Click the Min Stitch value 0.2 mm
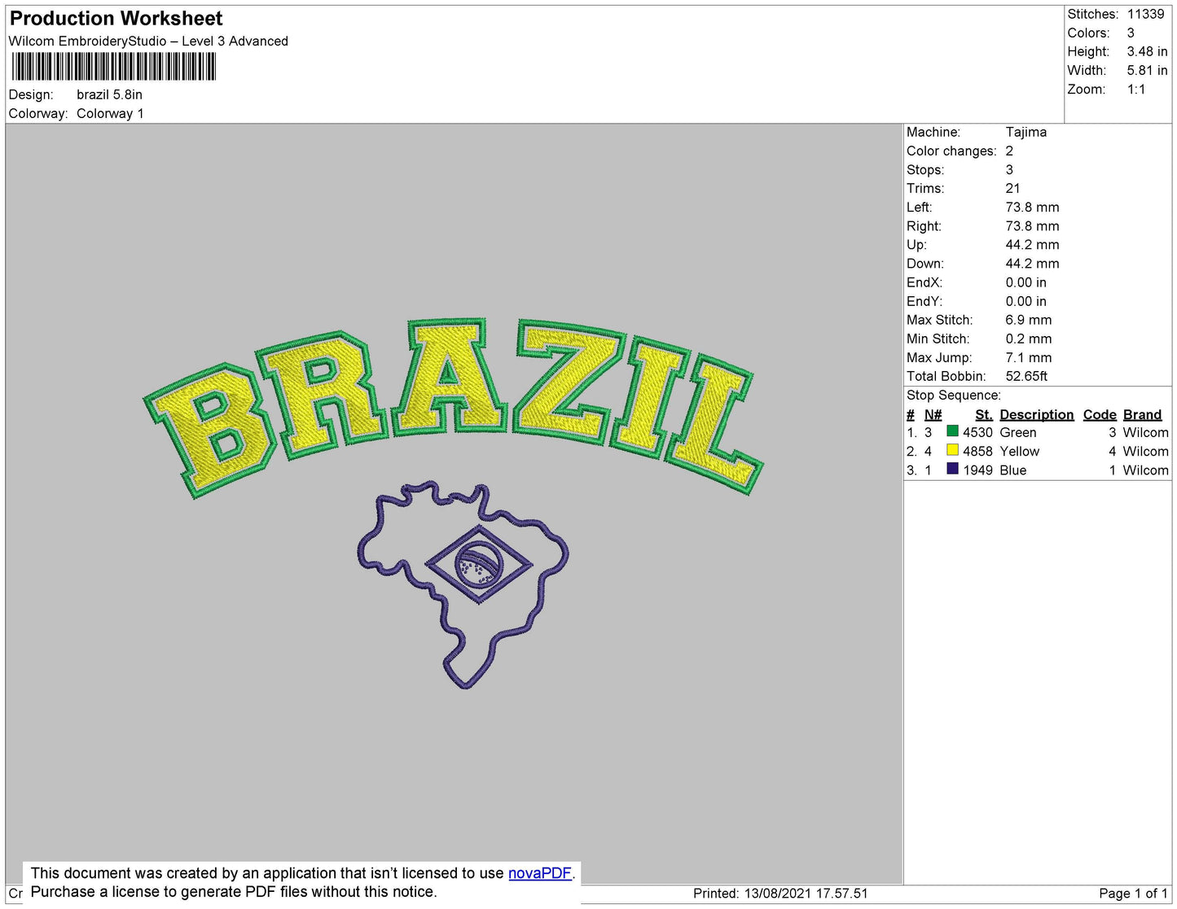 click(x=1028, y=339)
